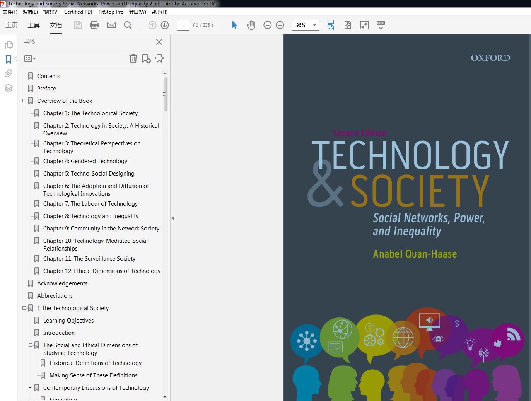Viewport: 531px width, 401px height.
Task: Click the Zoom out minus icon
Action: pos(267,25)
